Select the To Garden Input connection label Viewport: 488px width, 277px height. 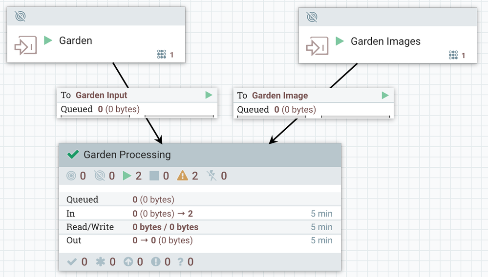pyautogui.click(x=101, y=95)
